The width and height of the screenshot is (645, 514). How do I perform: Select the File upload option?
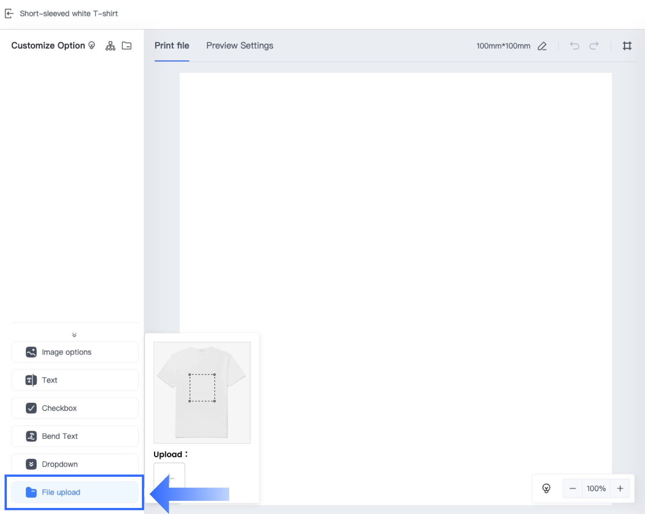75,492
